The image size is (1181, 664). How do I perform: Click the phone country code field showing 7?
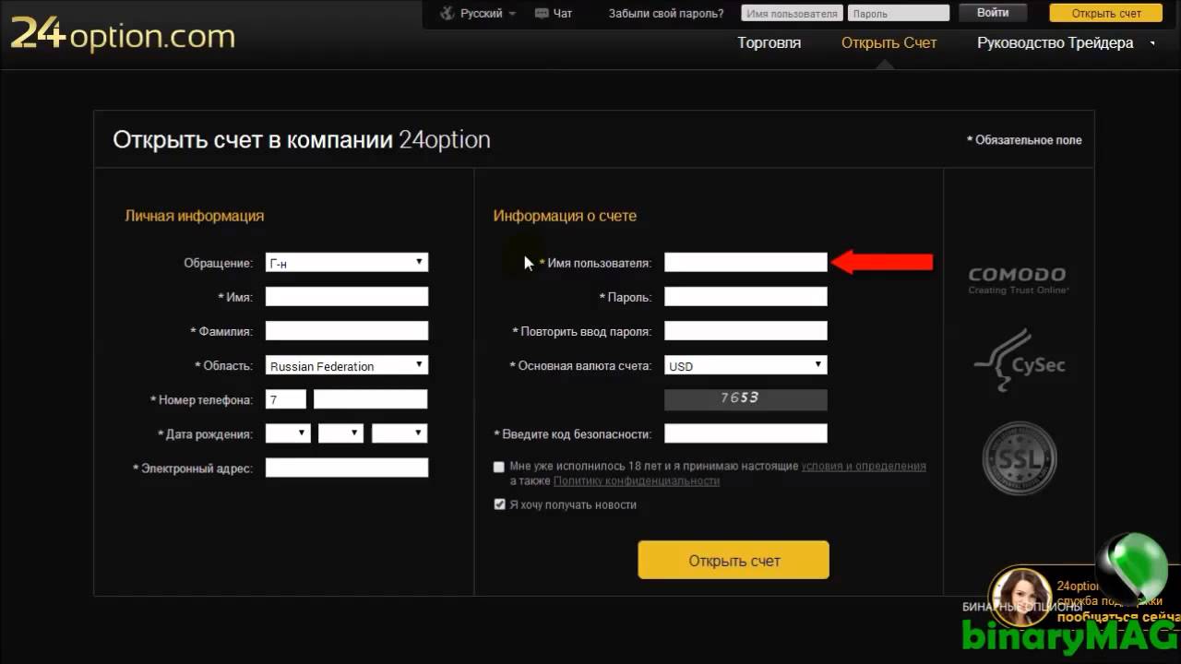(286, 399)
